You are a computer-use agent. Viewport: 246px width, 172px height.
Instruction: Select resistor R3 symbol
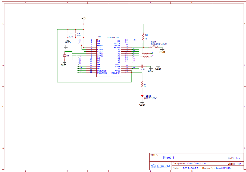[143, 37]
